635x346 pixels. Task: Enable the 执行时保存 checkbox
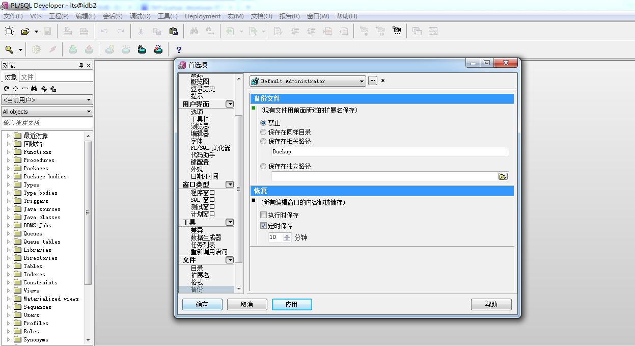tap(264, 216)
